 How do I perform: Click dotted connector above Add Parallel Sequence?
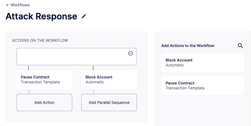pyautogui.click(x=94, y=91)
